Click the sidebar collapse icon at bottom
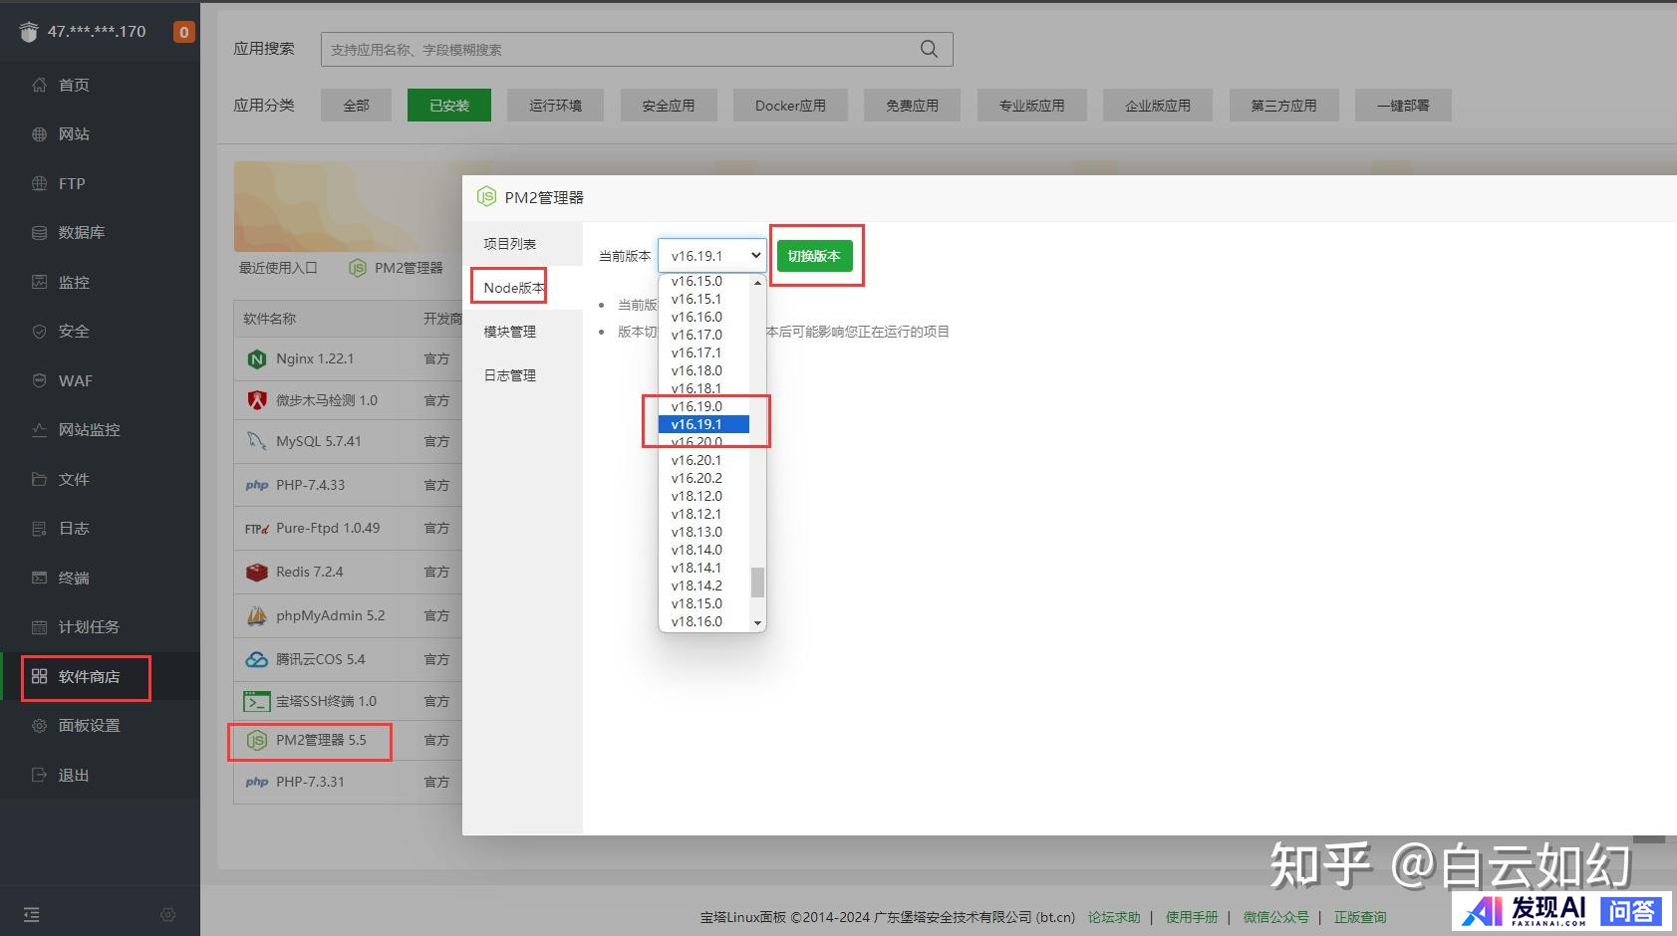This screenshot has width=1677, height=936. click(x=32, y=914)
